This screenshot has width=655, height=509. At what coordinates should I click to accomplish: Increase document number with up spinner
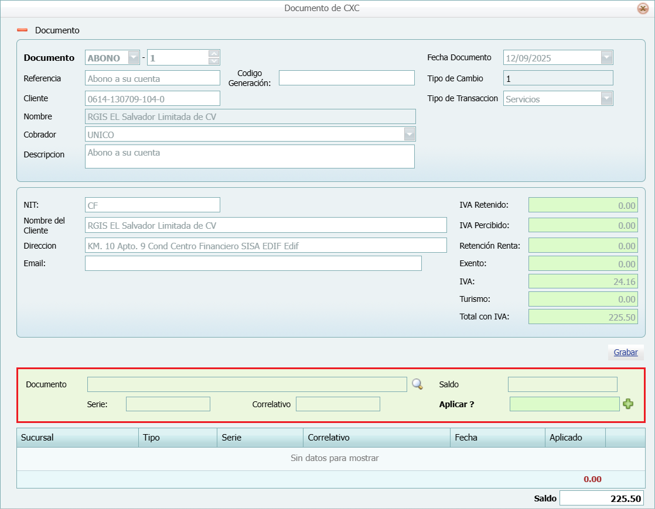tap(214, 54)
